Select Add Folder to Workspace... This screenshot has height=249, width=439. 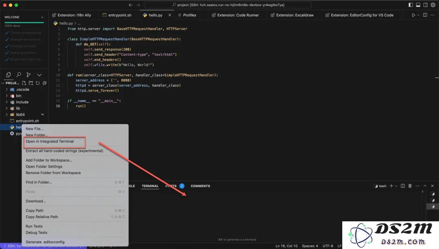[49, 160]
